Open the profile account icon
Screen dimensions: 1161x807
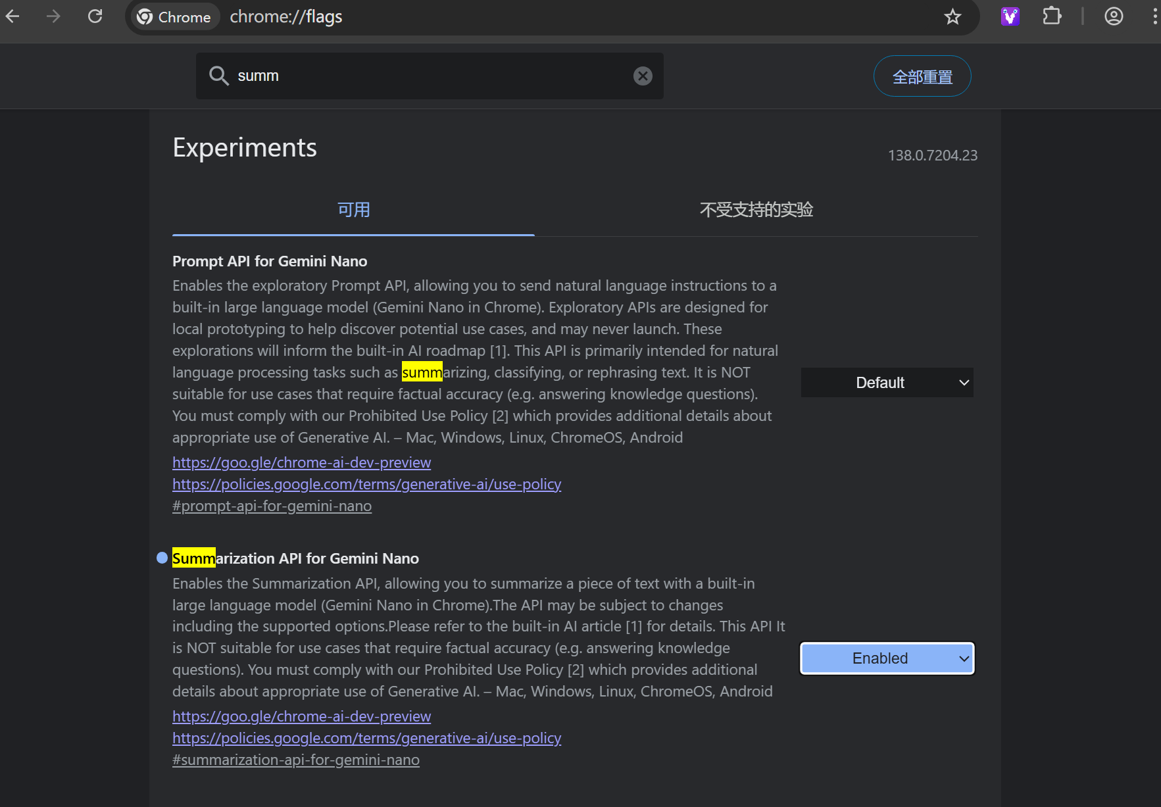pyautogui.click(x=1114, y=16)
